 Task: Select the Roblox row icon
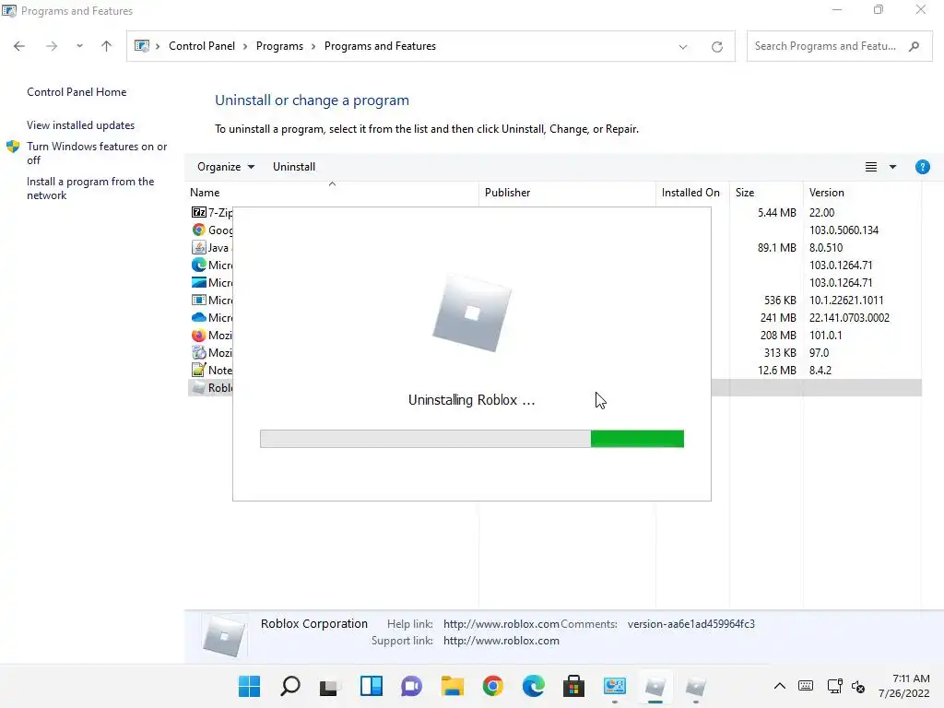(199, 388)
